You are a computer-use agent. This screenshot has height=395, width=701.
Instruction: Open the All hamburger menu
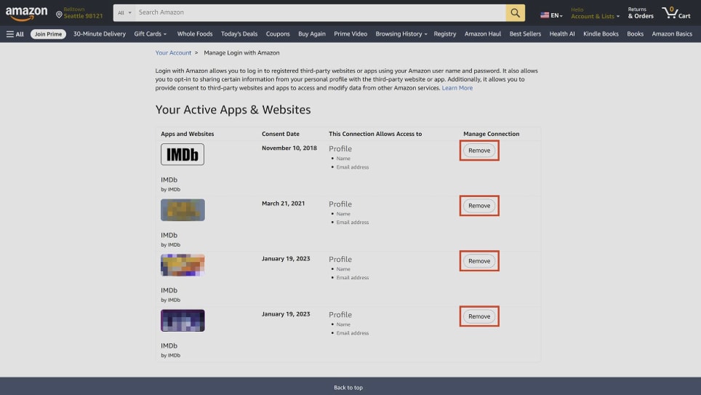[x=15, y=34]
